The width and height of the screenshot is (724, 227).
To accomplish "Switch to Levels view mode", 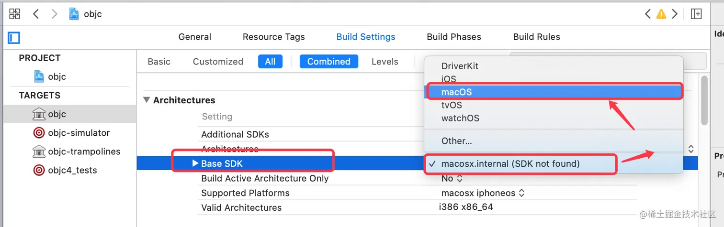I will (385, 62).
